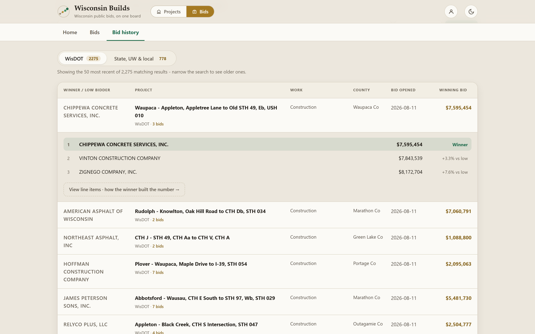
Task: Click '+7.6% vs low' text
Action: [x=455, y=172]
